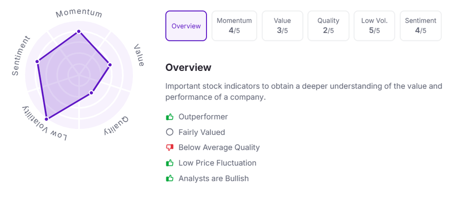Click the Below Average Quality text
The width and height of the screenshot is (471, 198).
click(x=219, y=147)
